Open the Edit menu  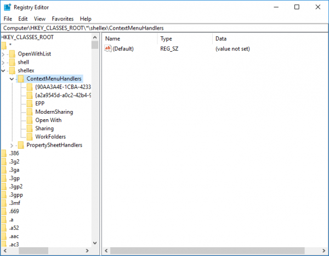[x=23, y=19]
